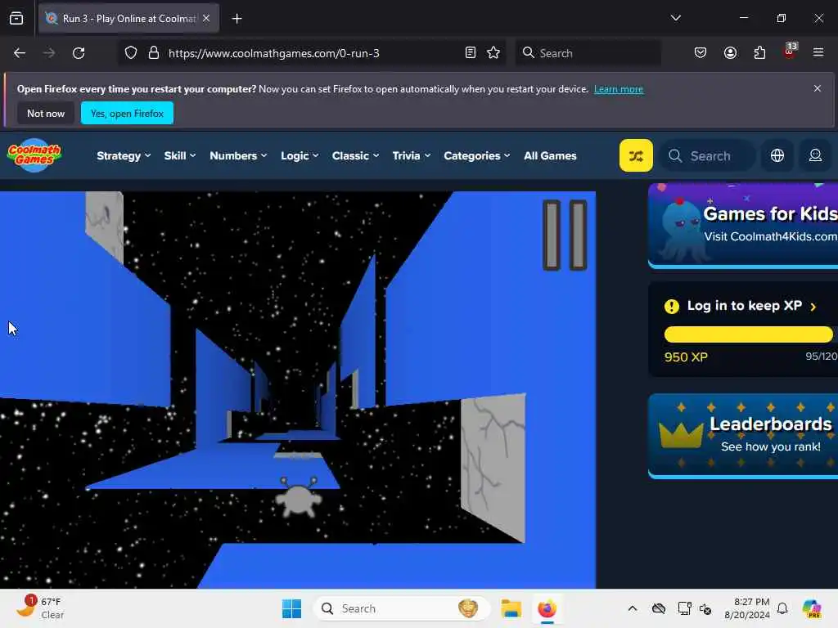The width and height of the screenshot is (838, 628).
Task: Expand the Numbers menu
Action: pyautogui.click(x=238, y=155)
